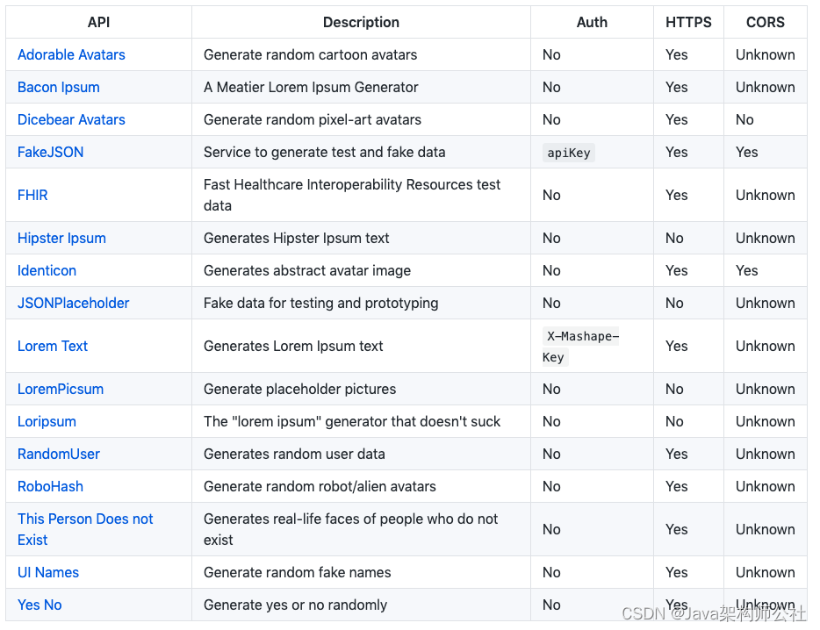Open the Bacon Ipsum link
Screen dimensions: 820x630
tap(59, 88)
